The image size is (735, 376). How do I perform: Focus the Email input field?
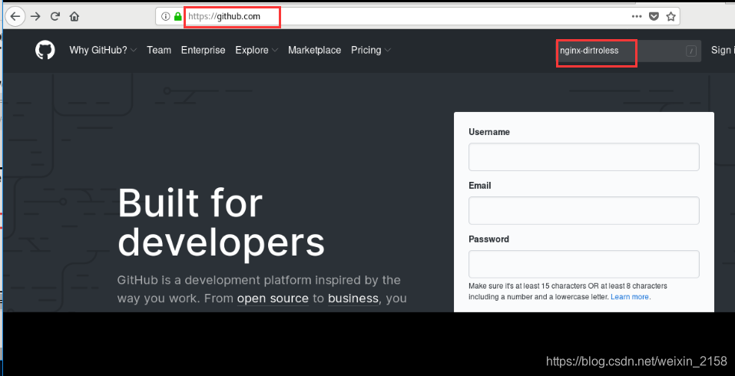click(584, 210)
